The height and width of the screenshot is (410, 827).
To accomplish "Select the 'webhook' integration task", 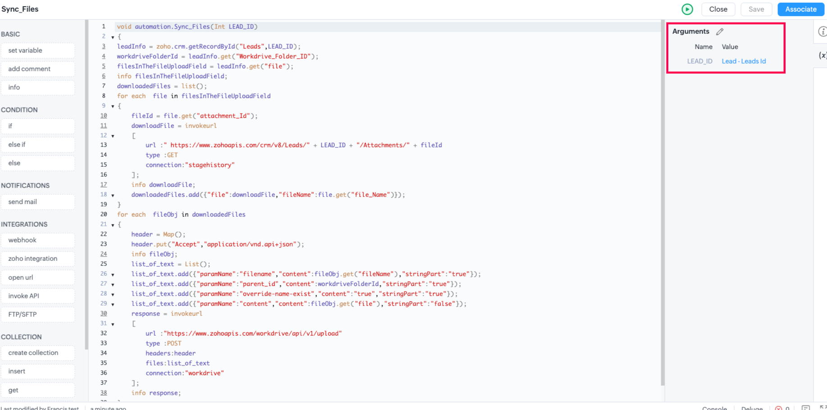I will point(38,240).
